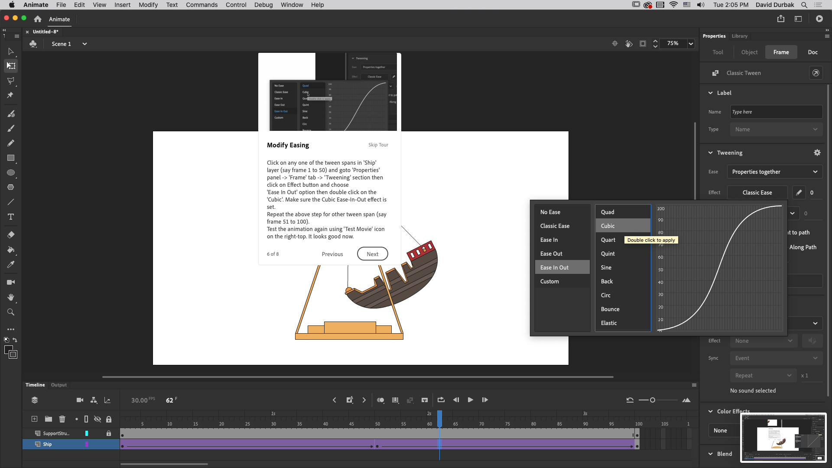Viewport: 832px width, 468px height.
Task: Choose Ease In Out category
Action: (562, 267)
